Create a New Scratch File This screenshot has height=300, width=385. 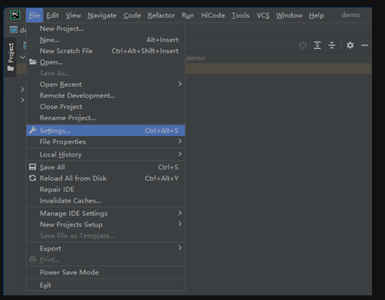click(x=106, y=51)
